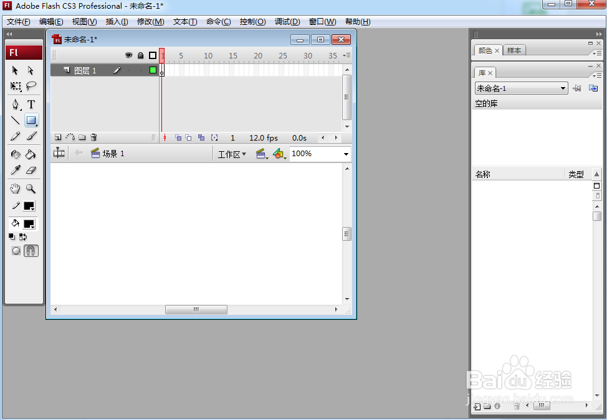
Task: Sort library by 名称 column header
Action: click(519, 174)
